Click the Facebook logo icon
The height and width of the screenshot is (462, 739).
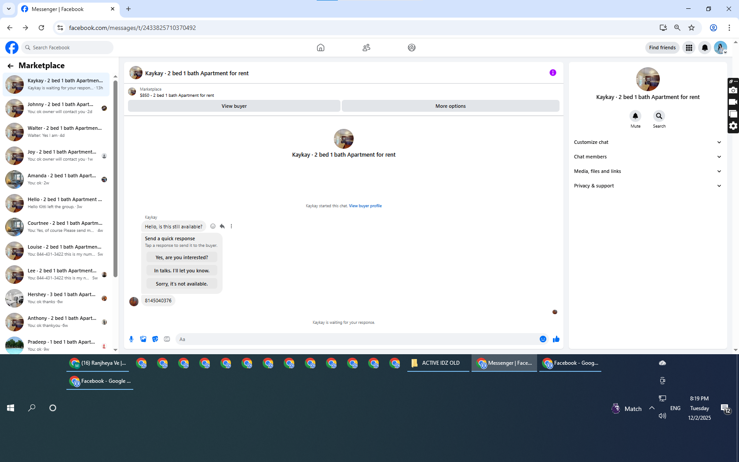coord(12,48)
